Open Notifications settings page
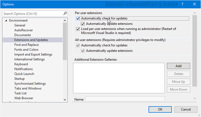 point(24,69)
